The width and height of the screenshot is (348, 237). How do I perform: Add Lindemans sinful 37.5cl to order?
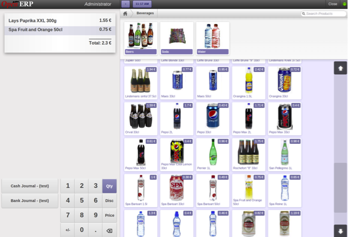click(x=141, y=83)
